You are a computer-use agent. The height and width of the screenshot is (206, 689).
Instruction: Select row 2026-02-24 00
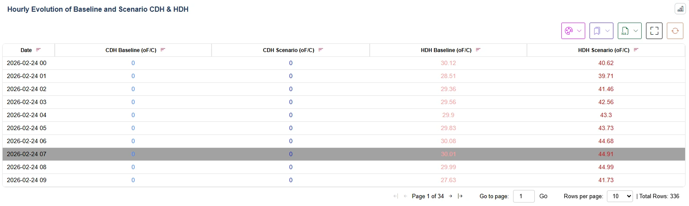(x=344, y=63)
